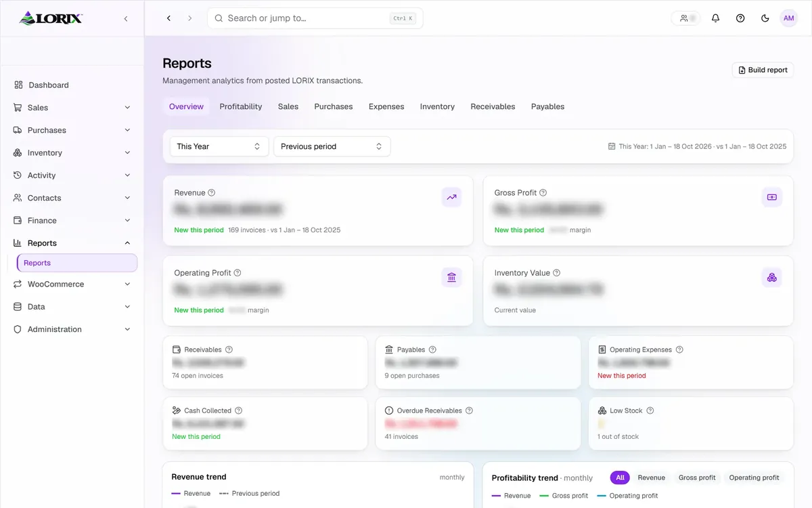
Task: Switch to the Overview tab
Action: coord(186,106)
